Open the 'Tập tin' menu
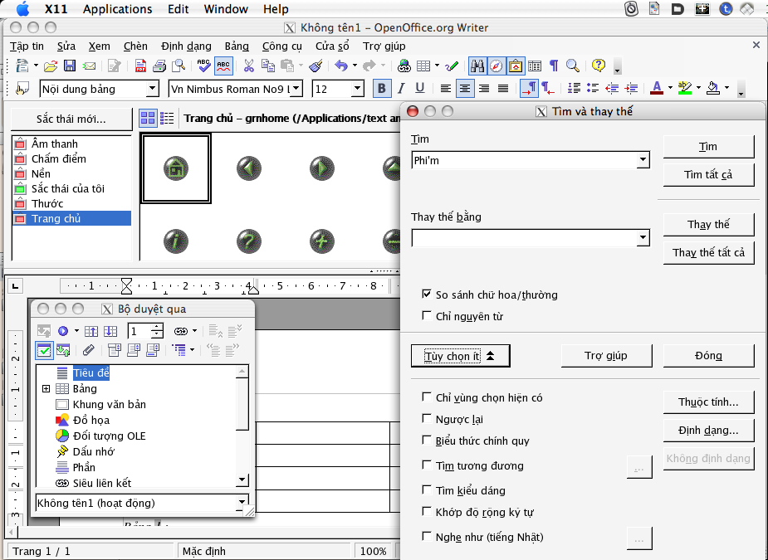768x560 pixels. click(27, 46)
